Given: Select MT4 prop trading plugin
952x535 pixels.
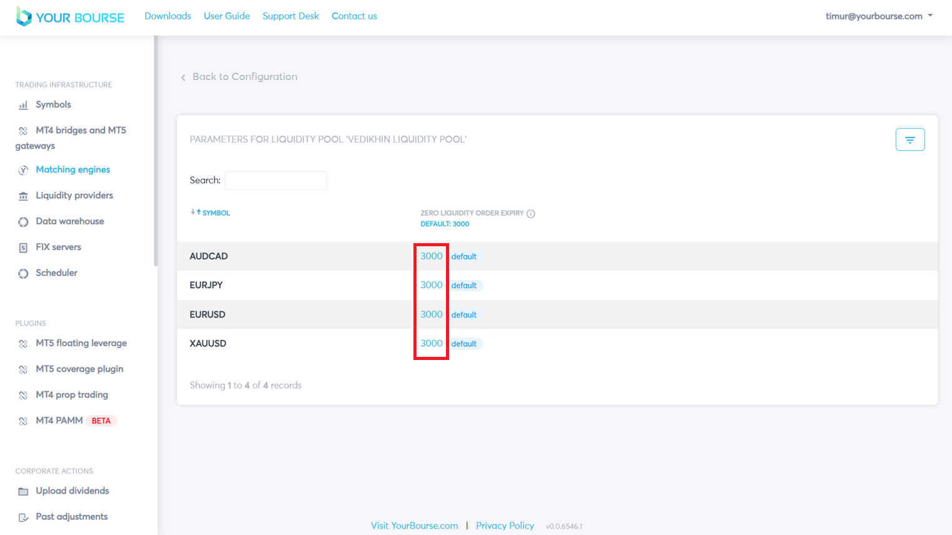Looking at the screenshot, I should (71, 395).
